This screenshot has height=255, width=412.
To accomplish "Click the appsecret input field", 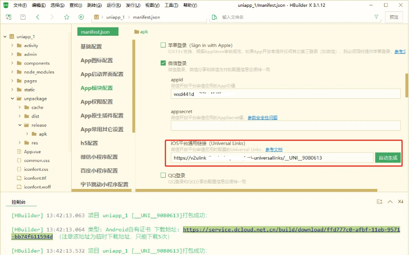I will point(285,125).
